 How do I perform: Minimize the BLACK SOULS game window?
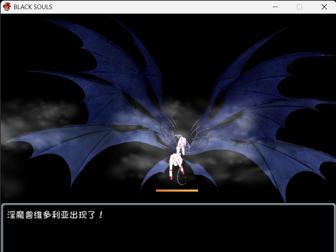pyautogui.click(x=275, y=7)
